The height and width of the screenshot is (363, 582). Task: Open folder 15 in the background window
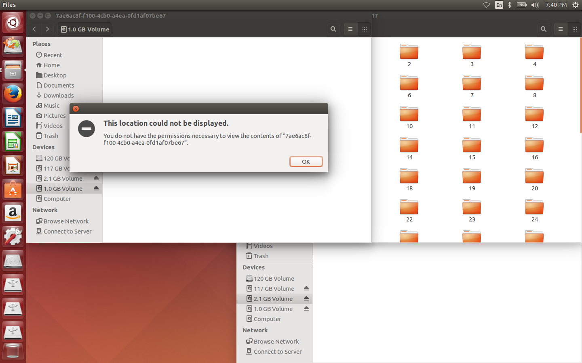(x=472, y=148)
